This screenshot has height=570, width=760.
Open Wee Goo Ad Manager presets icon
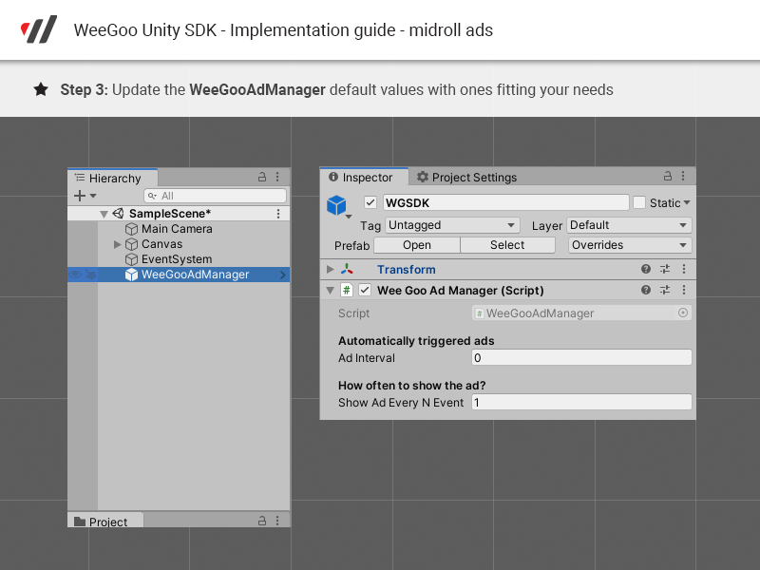coord(665,290)
